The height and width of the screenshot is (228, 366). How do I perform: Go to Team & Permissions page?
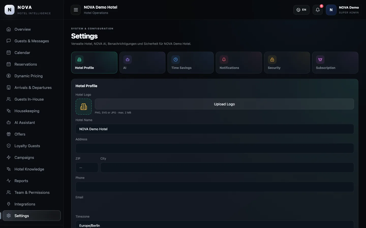(x=32, y=192)
